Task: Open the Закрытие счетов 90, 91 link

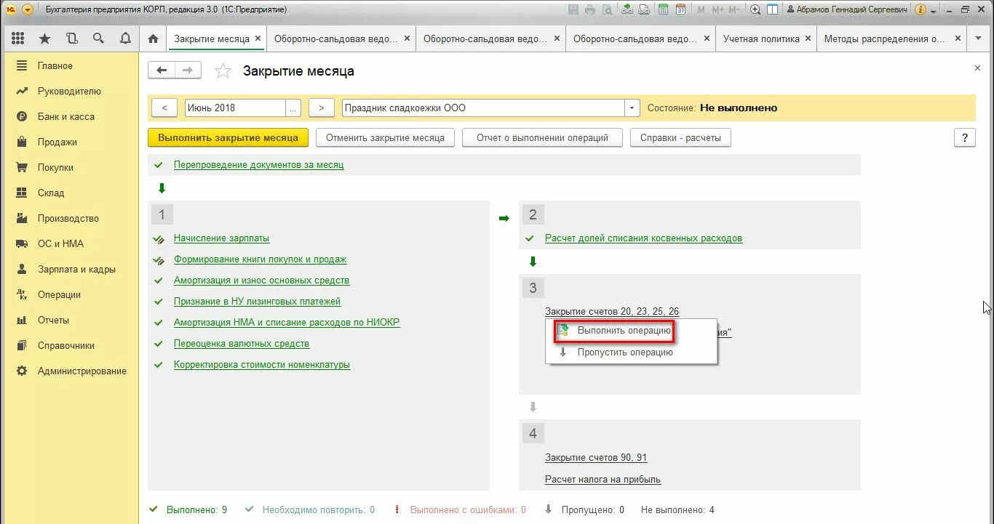Action: tap(596, 458)
